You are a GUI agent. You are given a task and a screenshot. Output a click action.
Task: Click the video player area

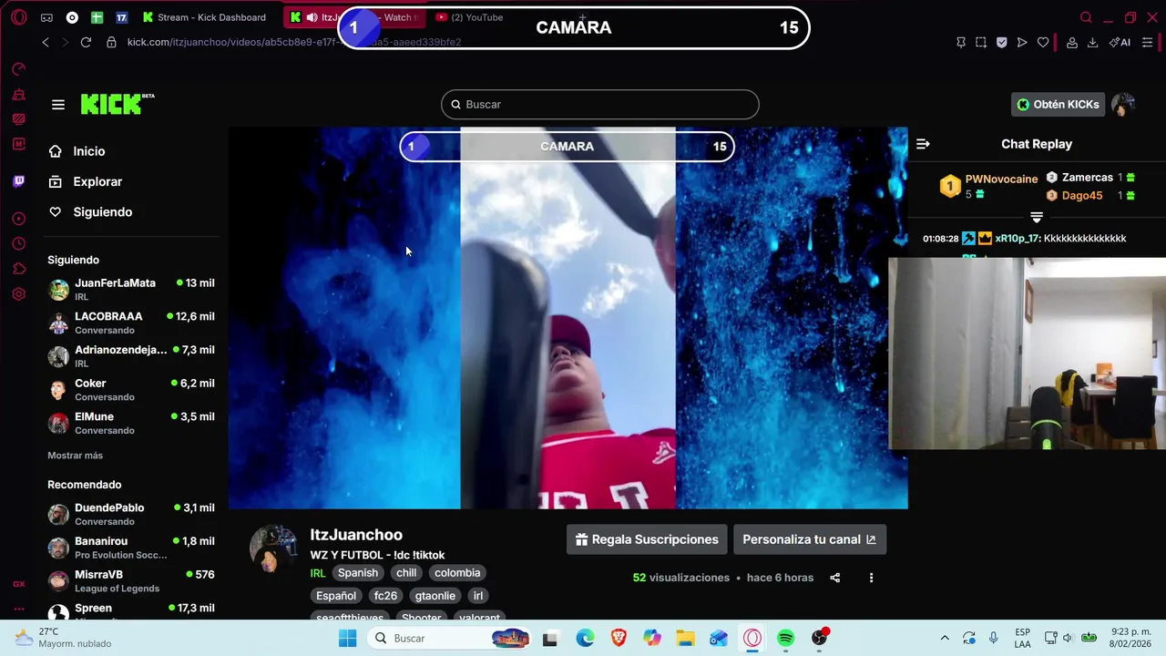click(568, 318)
